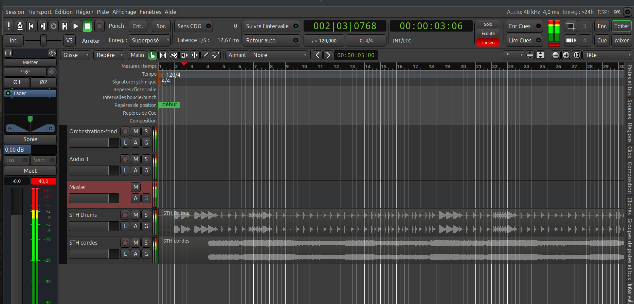Choose the Grab hand tool
Image resolution: width=634 pixels, height=304 pixels.
click(152, 55)
